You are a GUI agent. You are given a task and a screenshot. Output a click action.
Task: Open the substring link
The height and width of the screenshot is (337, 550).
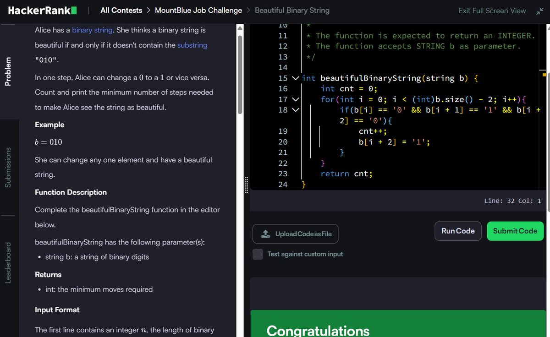pos(192,45)
